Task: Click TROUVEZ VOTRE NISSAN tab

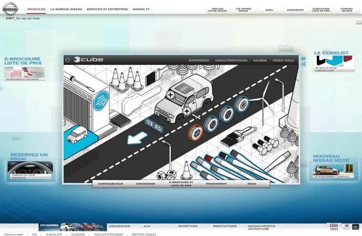Action: tap(217, 10)
